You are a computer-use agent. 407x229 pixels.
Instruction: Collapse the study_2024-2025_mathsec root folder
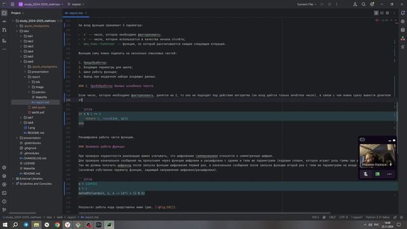[x=13, y=21]
